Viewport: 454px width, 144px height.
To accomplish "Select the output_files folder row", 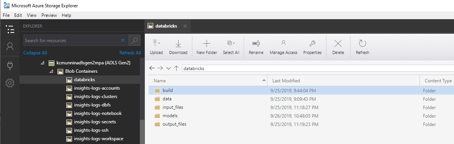I will click(x=301, y=124).
